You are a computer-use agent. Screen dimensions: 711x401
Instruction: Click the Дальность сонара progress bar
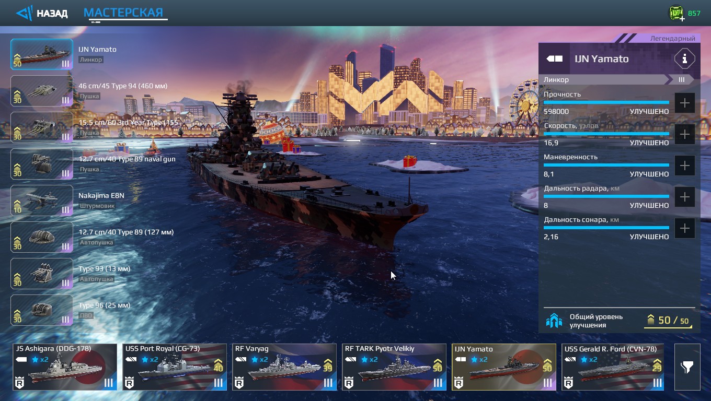(606, 228)
